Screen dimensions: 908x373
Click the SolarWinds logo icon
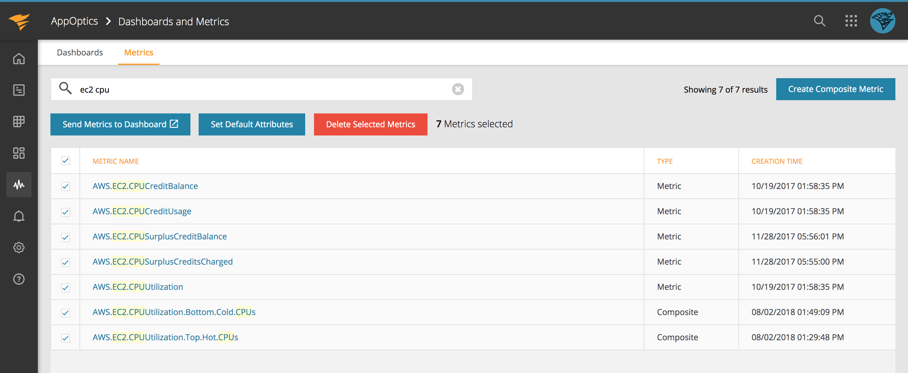19,21
